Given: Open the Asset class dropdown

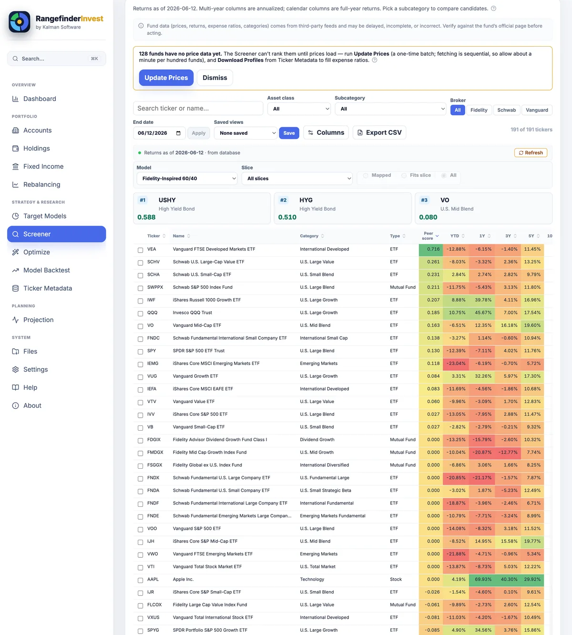Looking at the screenshot, I should (299, 109).
